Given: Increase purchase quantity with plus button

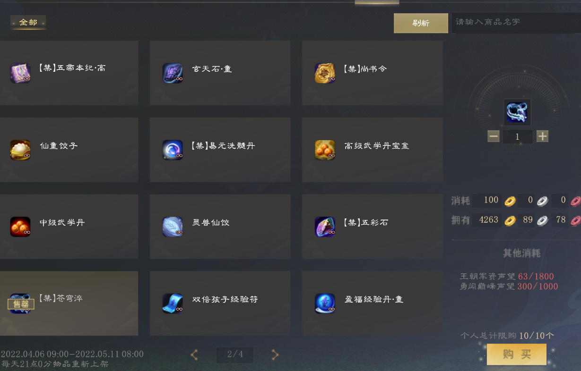Looking at the screenshot, I should [x=543, y=136].
